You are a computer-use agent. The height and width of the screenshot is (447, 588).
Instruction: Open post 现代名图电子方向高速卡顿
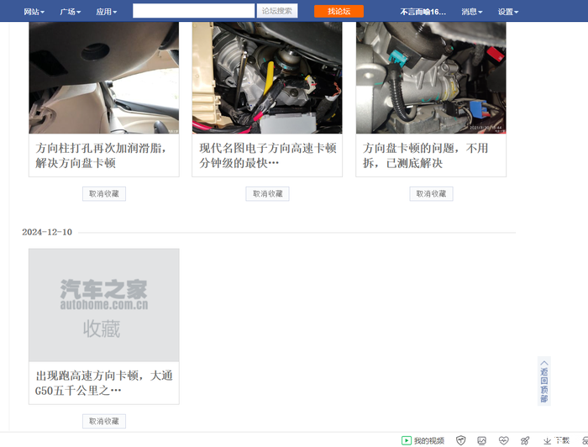[268, 155]
